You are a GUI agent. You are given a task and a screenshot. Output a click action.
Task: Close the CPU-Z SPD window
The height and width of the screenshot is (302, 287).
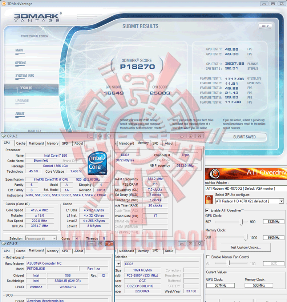coord(199,243)
